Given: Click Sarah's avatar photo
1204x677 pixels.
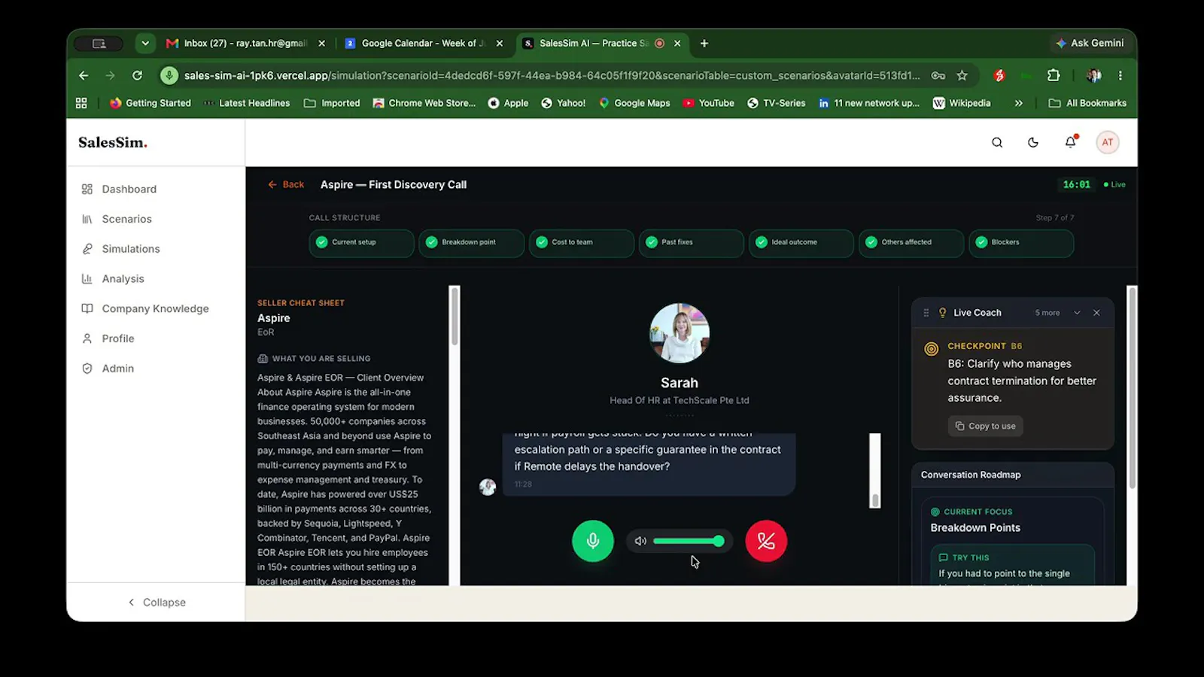Looking at the screenshot, I should [680, 333].
